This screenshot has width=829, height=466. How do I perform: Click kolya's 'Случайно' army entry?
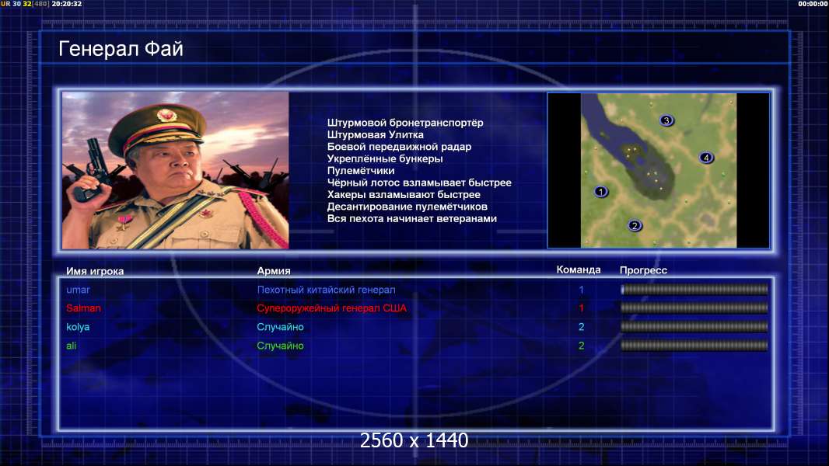[280, 327]
